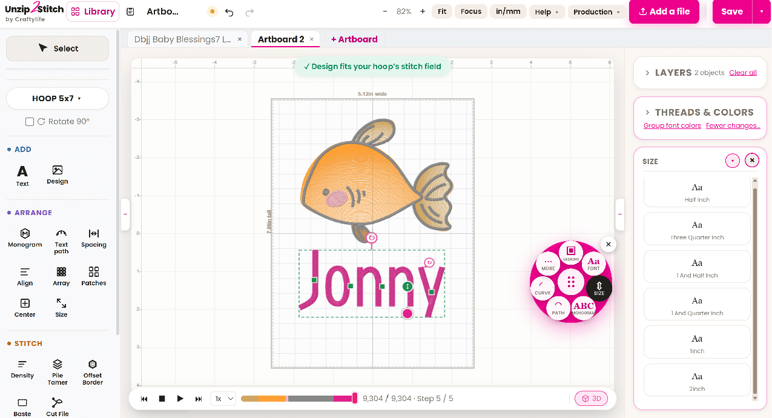Image resolution: width=772 pixels, height=418 pixels.
Task: Choose DESIGNS in the radial menu
Action: point(571,253)
